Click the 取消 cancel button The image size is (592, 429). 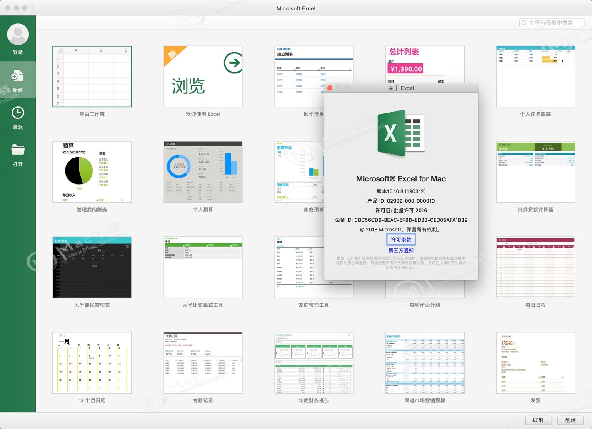[538, 420]
